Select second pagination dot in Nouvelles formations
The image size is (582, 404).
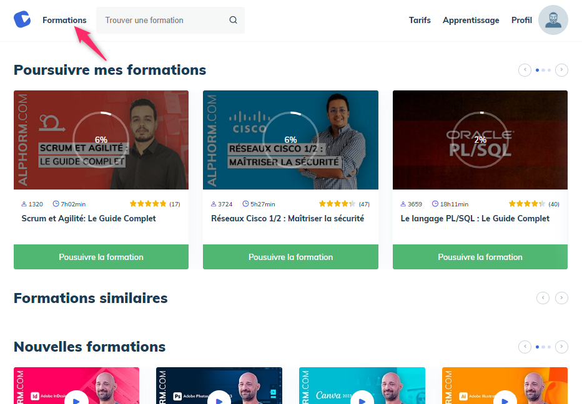coord(543,347)
